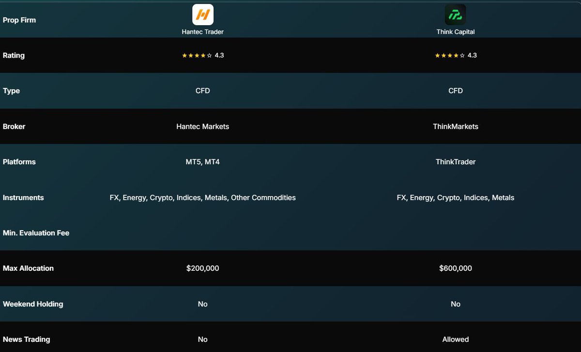Toggle Weekend Holding for Think Capital

[x=455, y=304]
